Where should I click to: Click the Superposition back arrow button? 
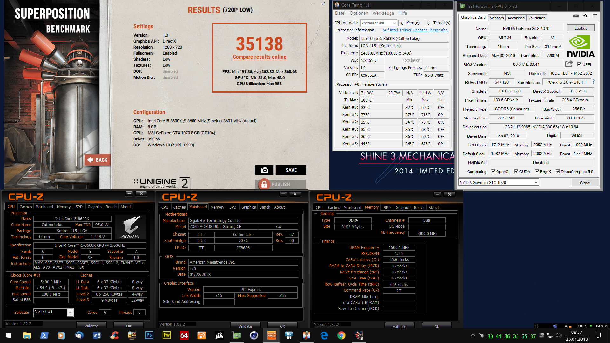click(98, 160)
